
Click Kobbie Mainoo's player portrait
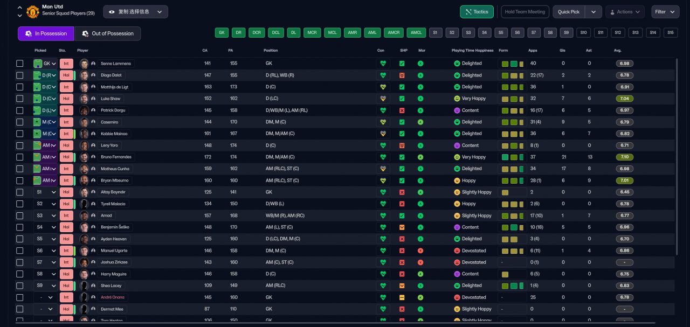point(84,134)
